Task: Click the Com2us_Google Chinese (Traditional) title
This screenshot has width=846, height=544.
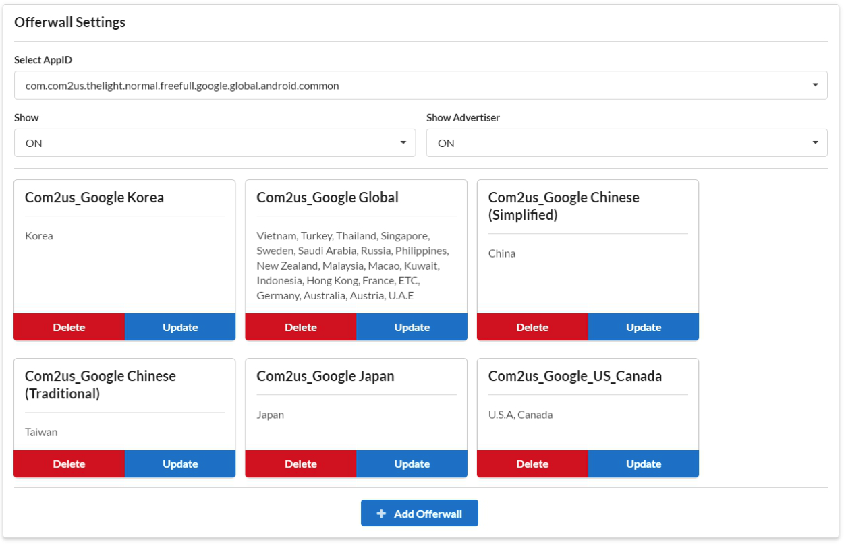Action: point(101,385)
